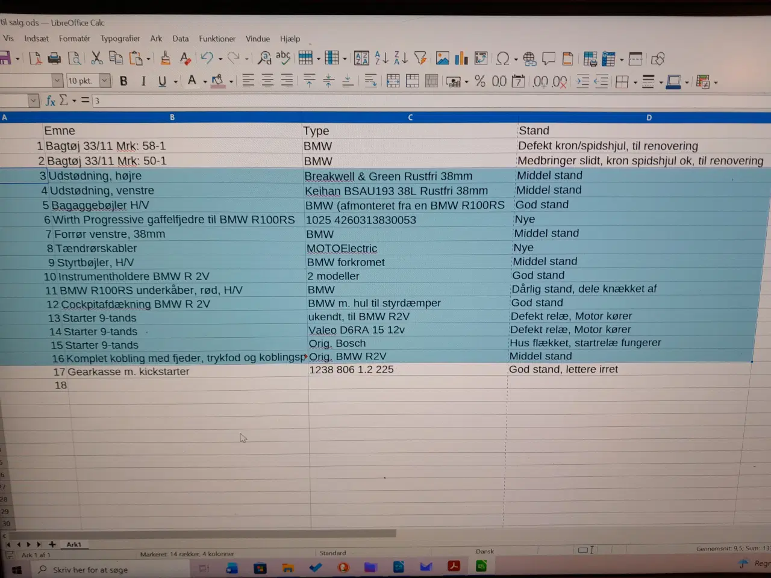Image resolution: width=771 pixels, height=578 pixels.
Task: Open the Find and Replace tool
Action: [x=264, y=58]
